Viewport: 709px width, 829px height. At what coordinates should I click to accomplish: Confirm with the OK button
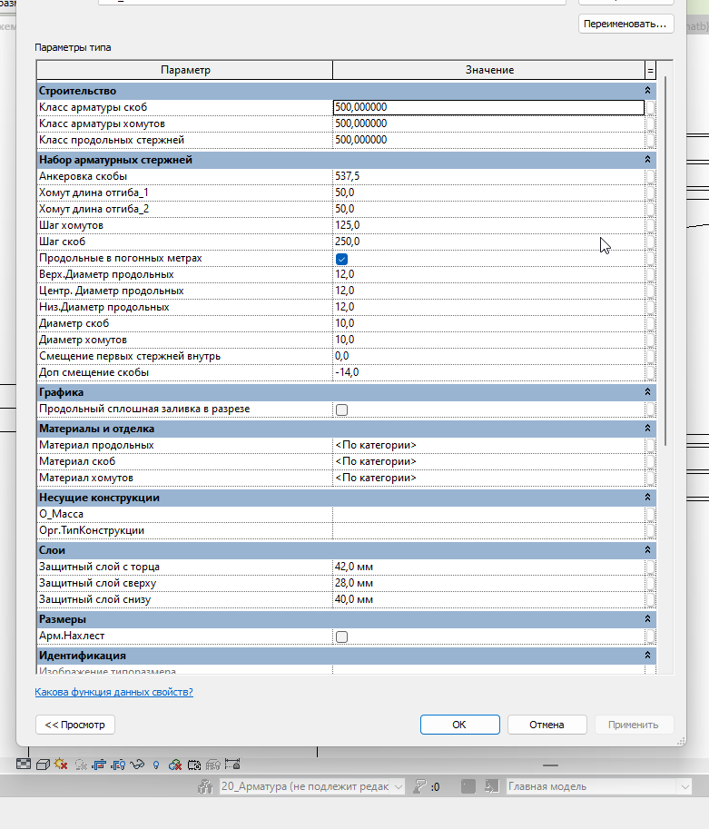460,725
